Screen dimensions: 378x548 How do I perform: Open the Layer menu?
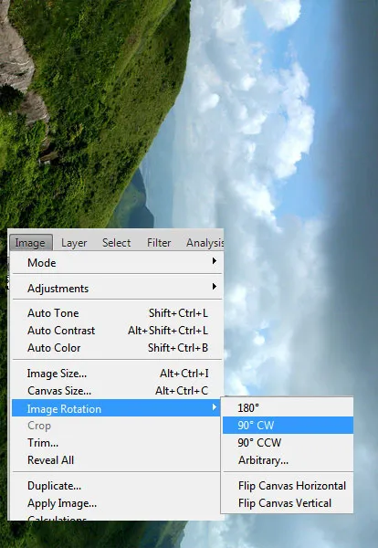[x=74, y=243]
